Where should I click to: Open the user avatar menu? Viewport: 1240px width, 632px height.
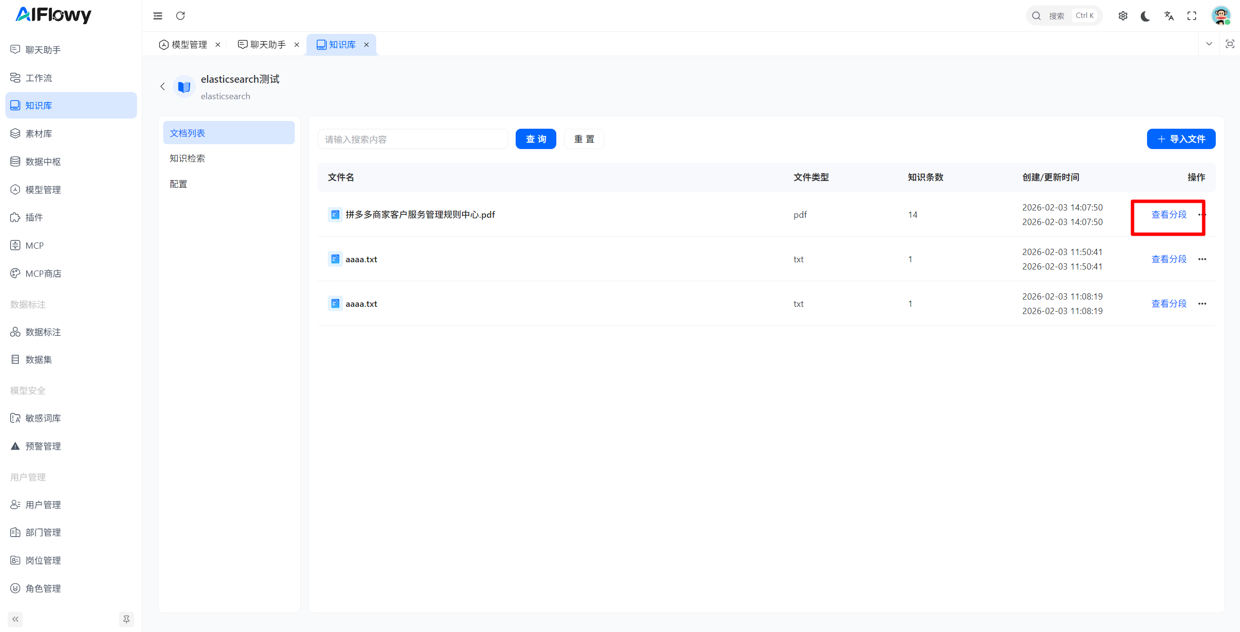coord(1221,16)
